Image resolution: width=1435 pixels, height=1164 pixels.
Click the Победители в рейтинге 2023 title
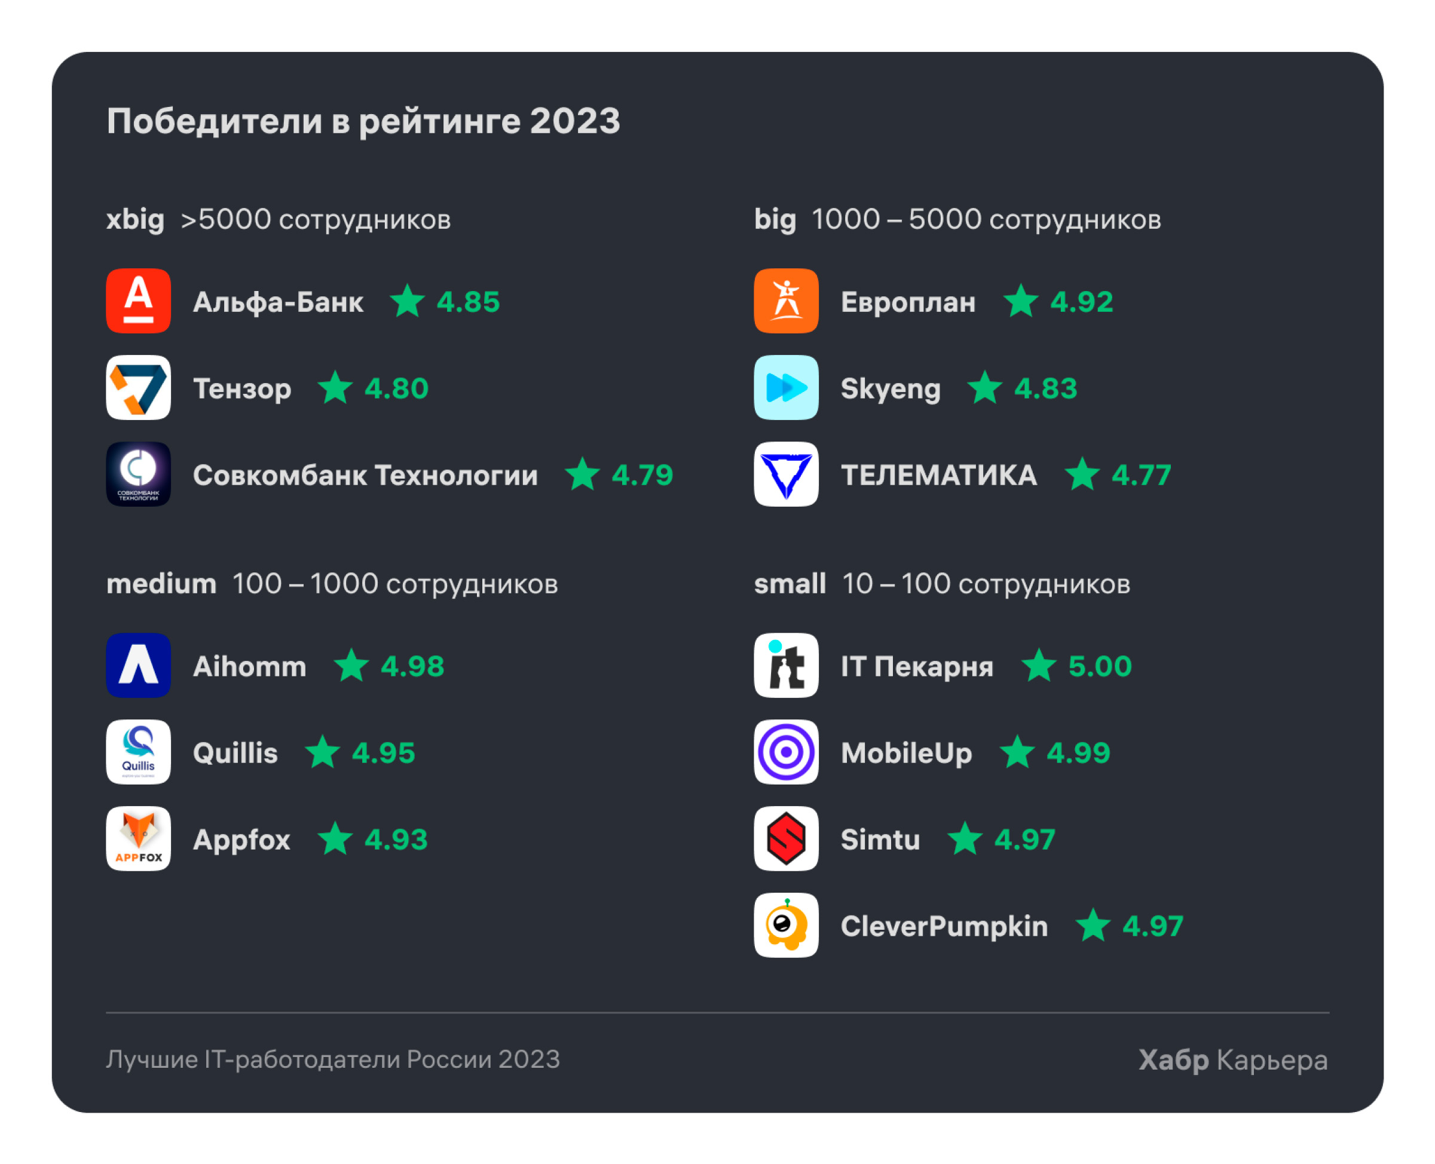pyautogui.click(x=363, y=121)
